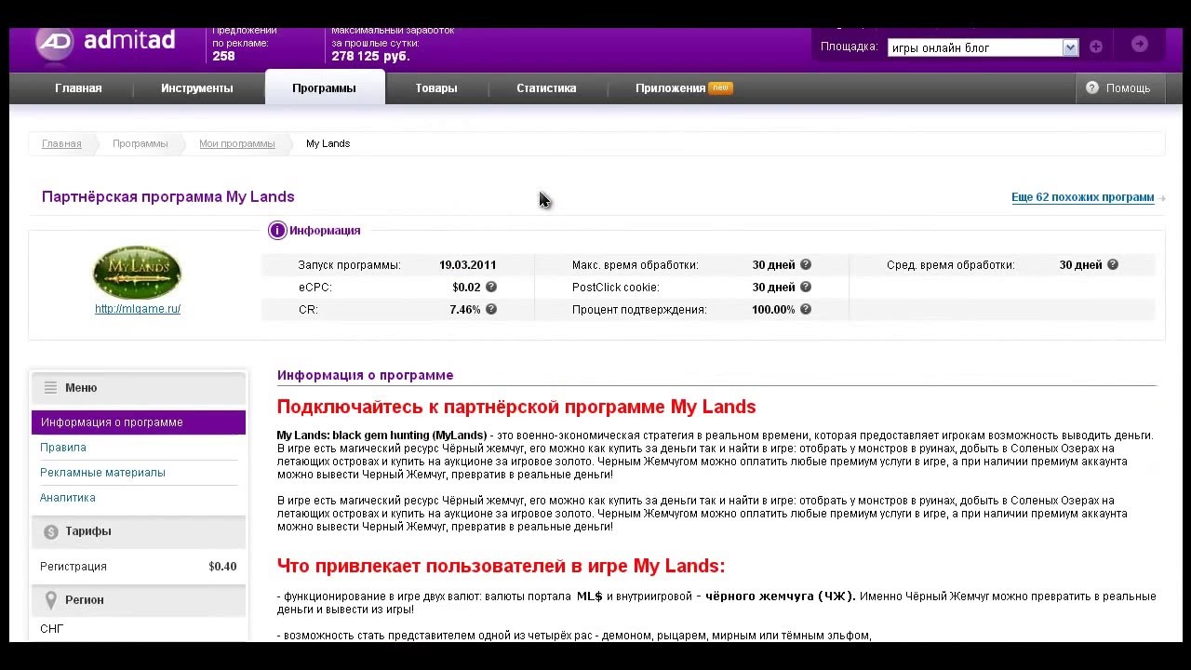The height and width of the screenshot is (670, 1191).
Task: Select the Программы tab
Action: point(324,88)
